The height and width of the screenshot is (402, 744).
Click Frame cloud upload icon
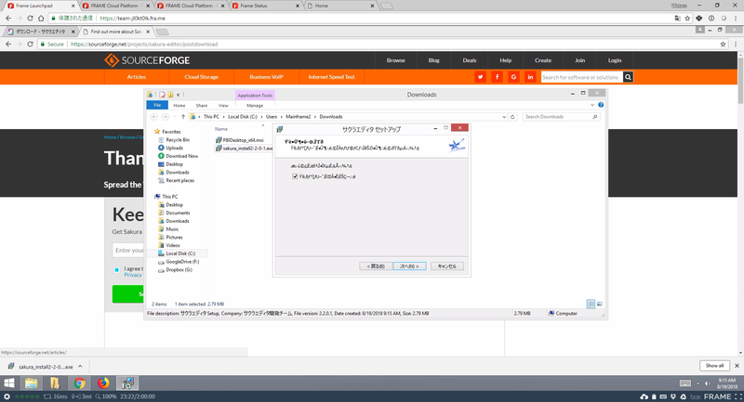coord(644,396)
